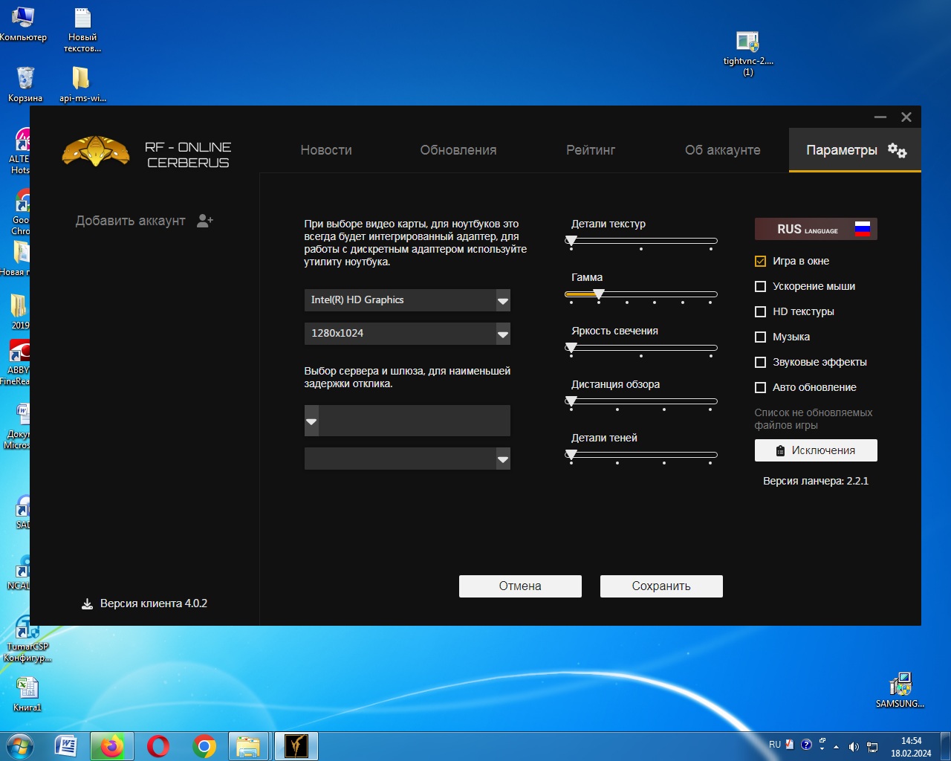Open Word from the taskbar
Screen dimensions: 951x761
[66, 746]
